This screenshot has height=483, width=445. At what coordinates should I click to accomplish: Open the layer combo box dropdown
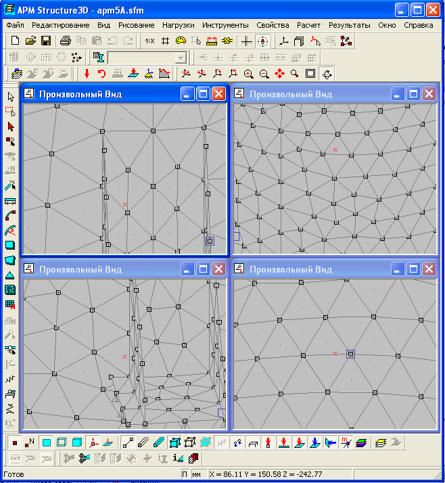181,57
